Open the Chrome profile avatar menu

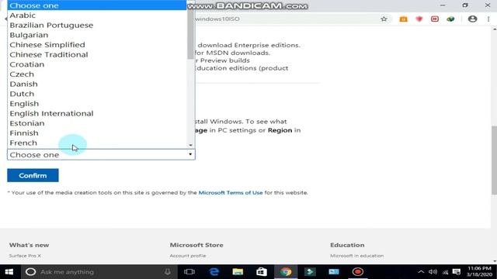coord(472,19)
